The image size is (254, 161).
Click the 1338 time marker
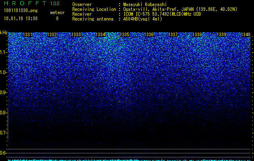pyautogui.click(x=197, y=35)
